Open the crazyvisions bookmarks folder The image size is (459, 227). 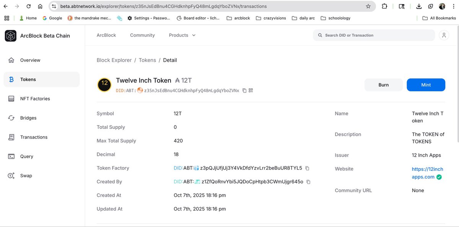click(271, 18)
